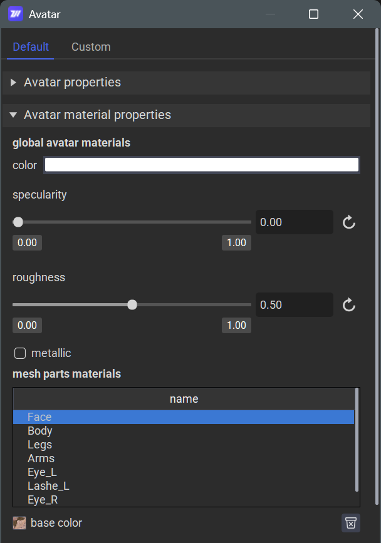Click the roughness value field showing 0.50
This screenshot has width=381, height=543.
pos(295,304)
